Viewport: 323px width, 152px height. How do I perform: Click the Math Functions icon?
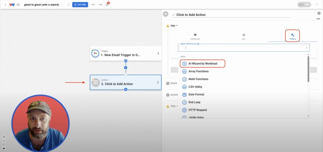(184, 79)
